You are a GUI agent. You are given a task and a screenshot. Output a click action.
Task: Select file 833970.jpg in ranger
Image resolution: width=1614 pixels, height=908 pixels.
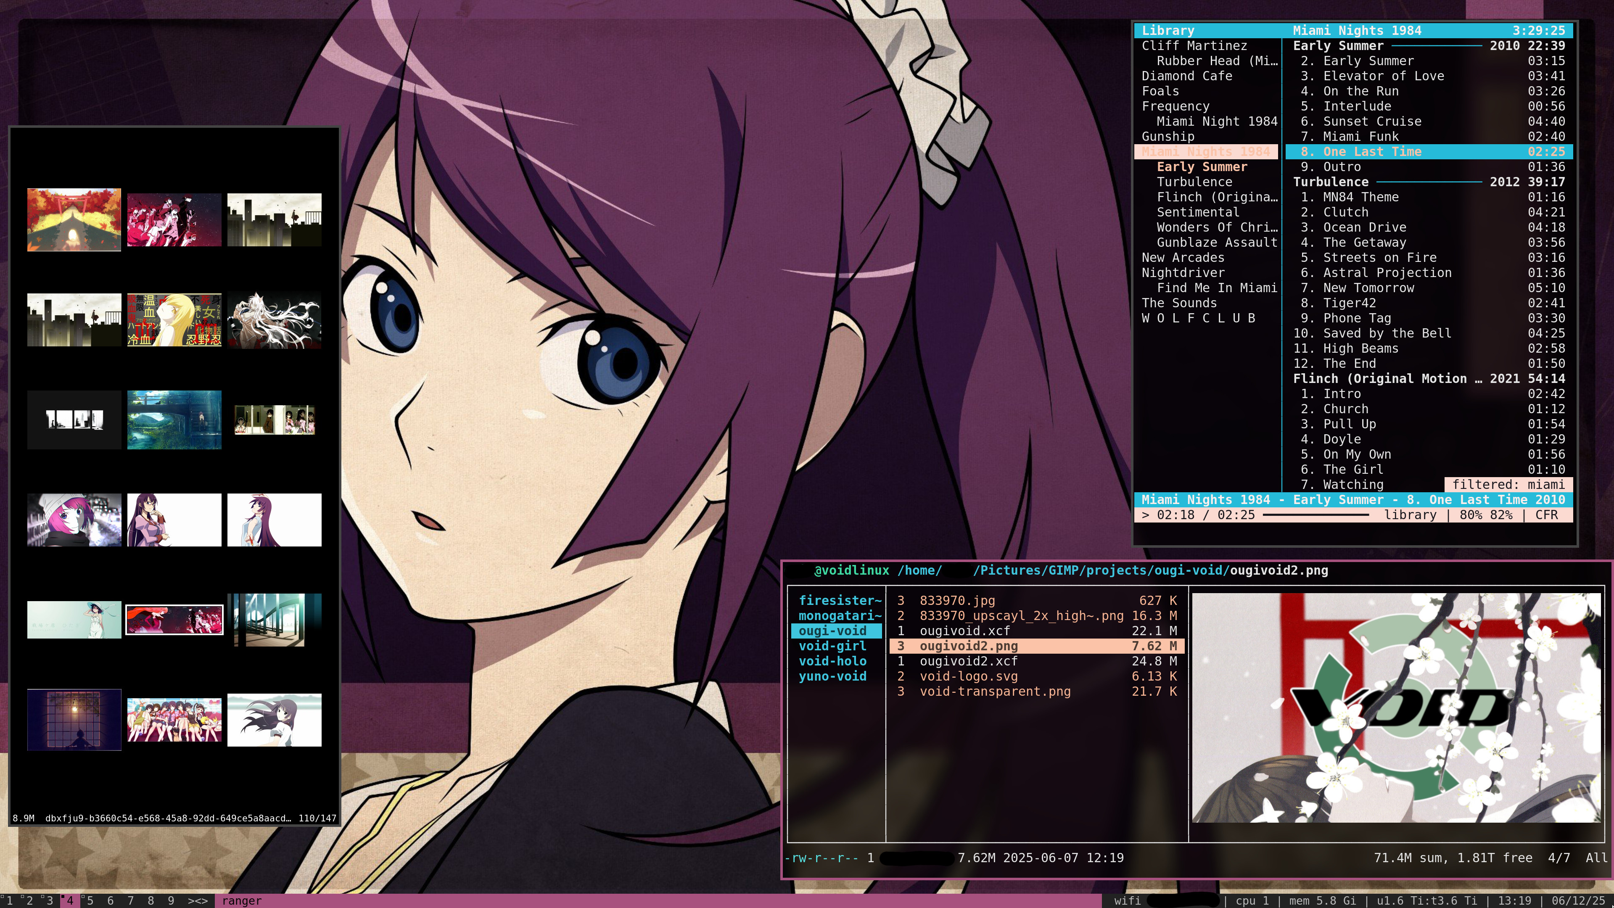pos(1036,600)
